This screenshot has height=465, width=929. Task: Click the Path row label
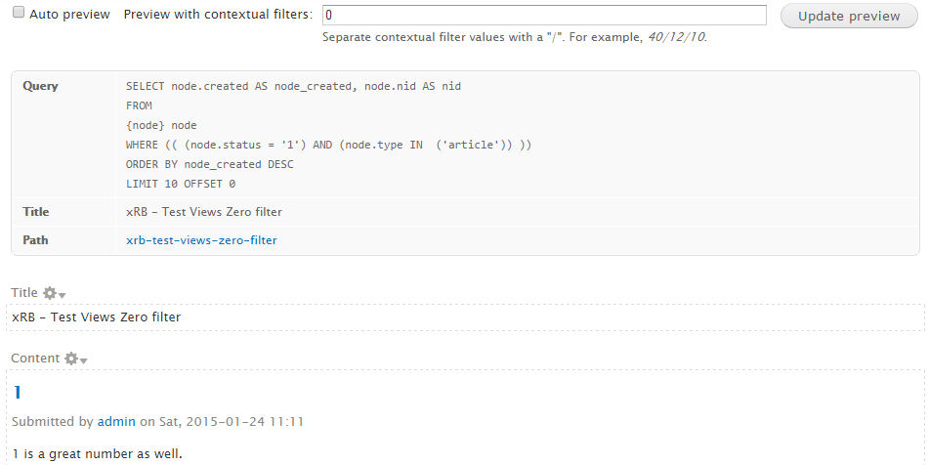pos(35,240)
